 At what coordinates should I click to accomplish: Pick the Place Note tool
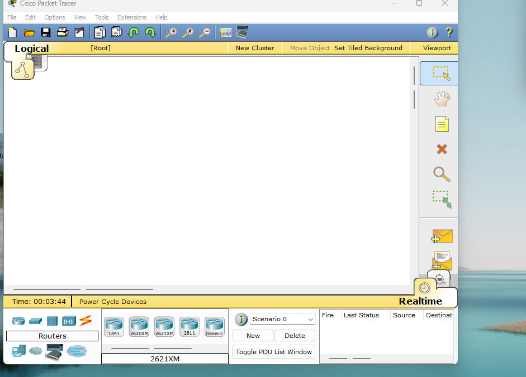point(442,124)
